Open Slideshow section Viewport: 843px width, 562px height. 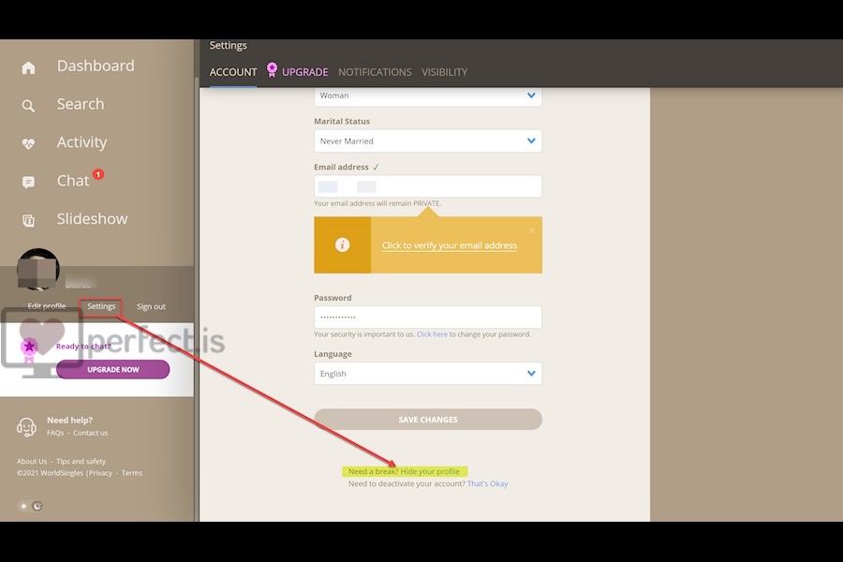(x=93, y=219)
